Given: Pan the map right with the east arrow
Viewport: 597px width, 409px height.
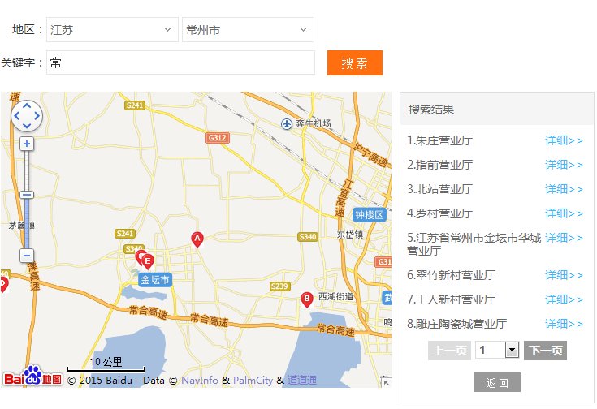Looking at the screenshot, I should tap(37, 116).
